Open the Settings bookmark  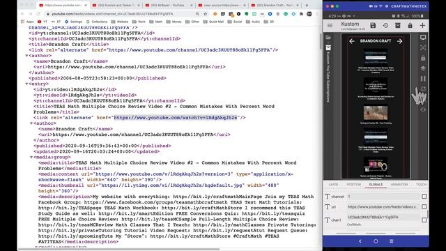coord(73,22)
